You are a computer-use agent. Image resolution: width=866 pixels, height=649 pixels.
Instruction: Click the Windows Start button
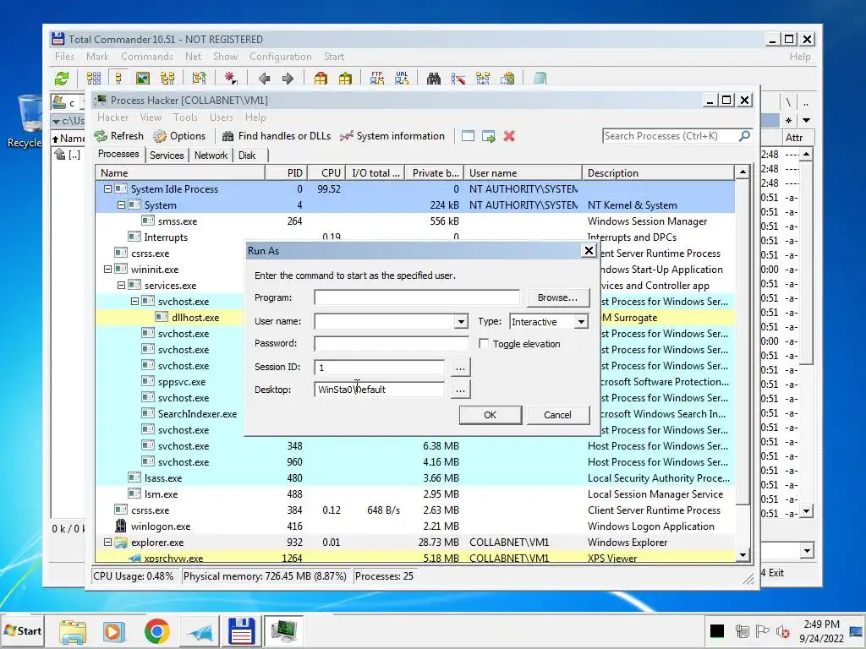[x=23, y=630]
